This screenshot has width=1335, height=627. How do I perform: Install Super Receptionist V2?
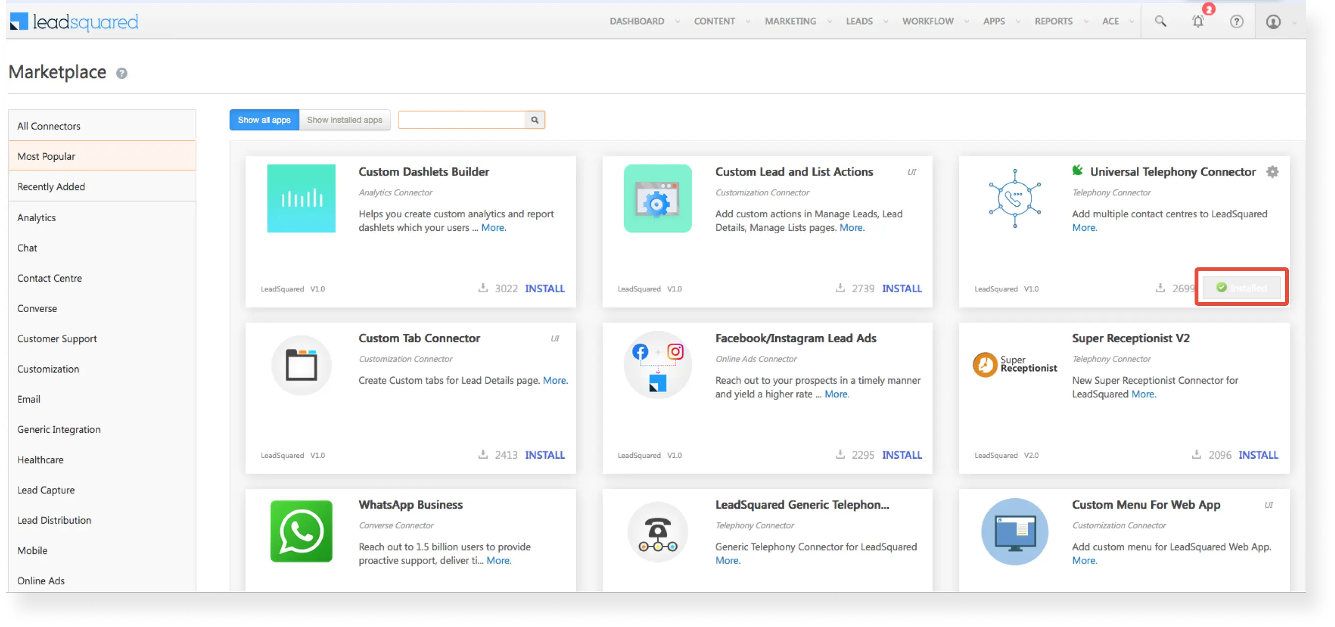(x=1259, y=455)
